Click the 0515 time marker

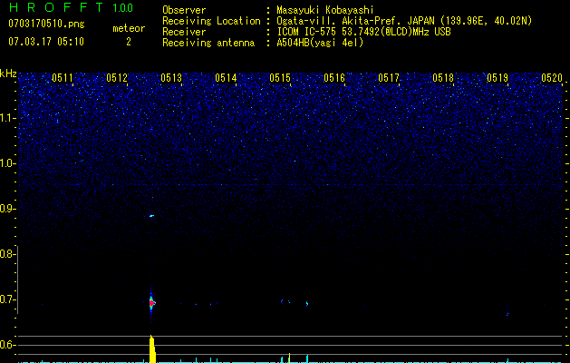[280, 78]
